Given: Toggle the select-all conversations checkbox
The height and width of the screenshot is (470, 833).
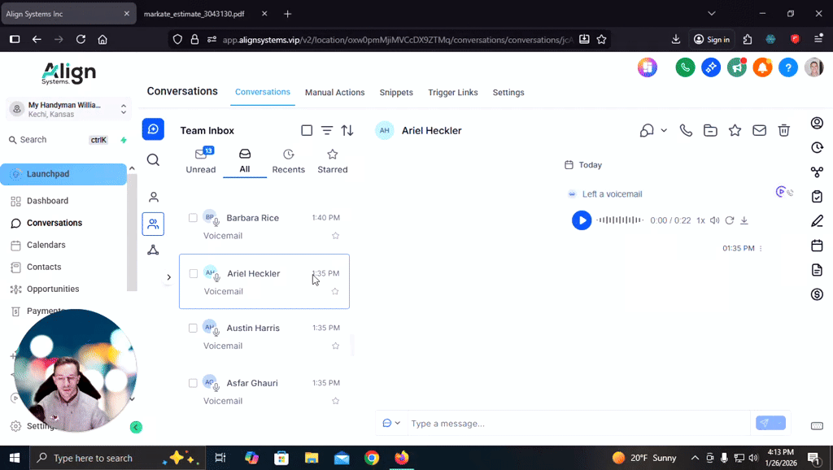Looking at the screenshot, I should (x=307, y=130).
